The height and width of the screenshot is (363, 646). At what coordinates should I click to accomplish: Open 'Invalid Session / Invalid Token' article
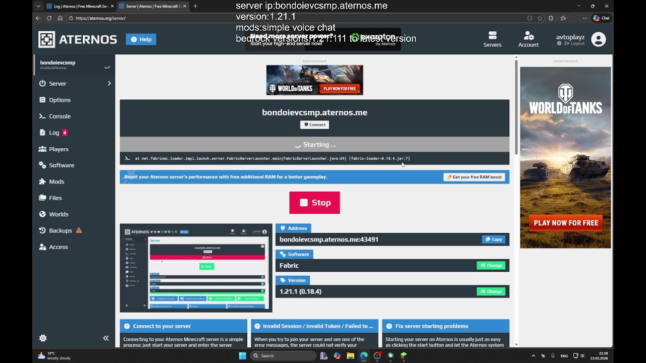pyautogui.click(x=314, y=326)
